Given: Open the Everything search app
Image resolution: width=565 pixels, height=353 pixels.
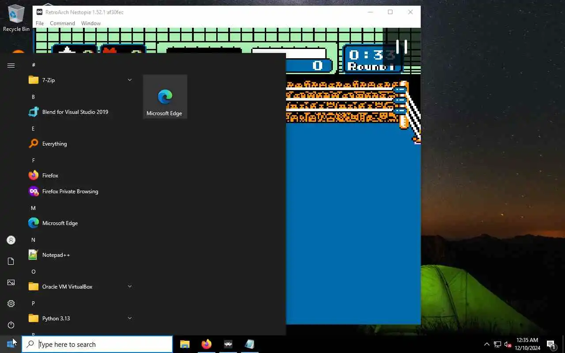Looking at the screenshot, I should [x=79, y=144].
